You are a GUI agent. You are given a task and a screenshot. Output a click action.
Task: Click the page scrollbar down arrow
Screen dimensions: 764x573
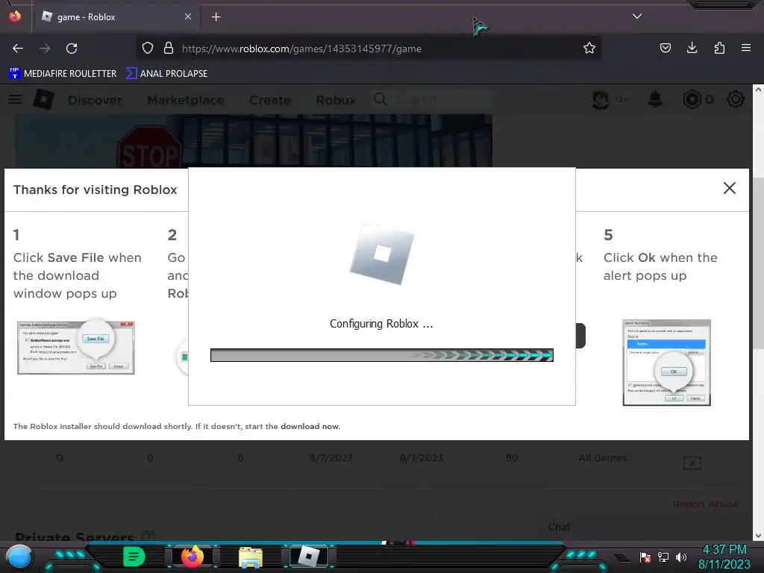tap(758, 536)
